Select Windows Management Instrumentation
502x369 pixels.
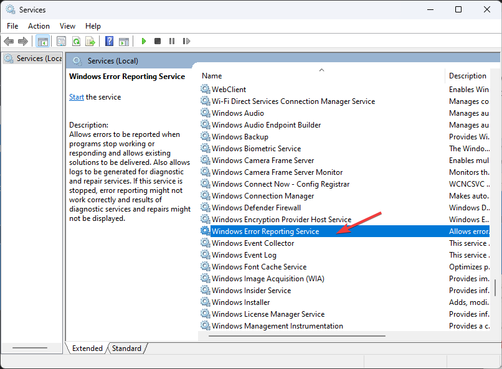(x=345, y=326)
